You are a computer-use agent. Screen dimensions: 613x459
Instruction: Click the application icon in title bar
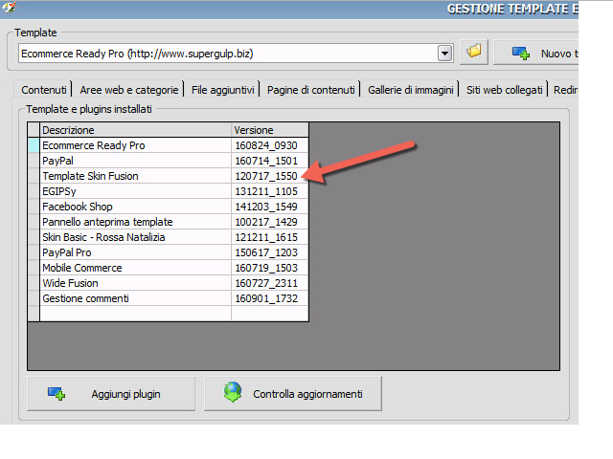pos(9,7)
